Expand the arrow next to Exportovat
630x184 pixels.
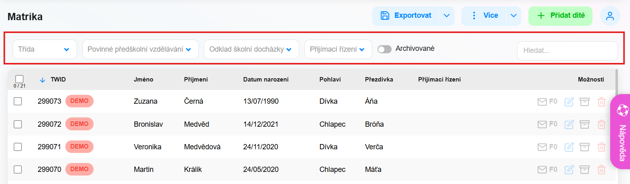point(446,16)
